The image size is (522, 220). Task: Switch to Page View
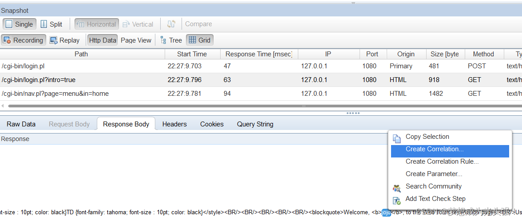click(136, 40)
